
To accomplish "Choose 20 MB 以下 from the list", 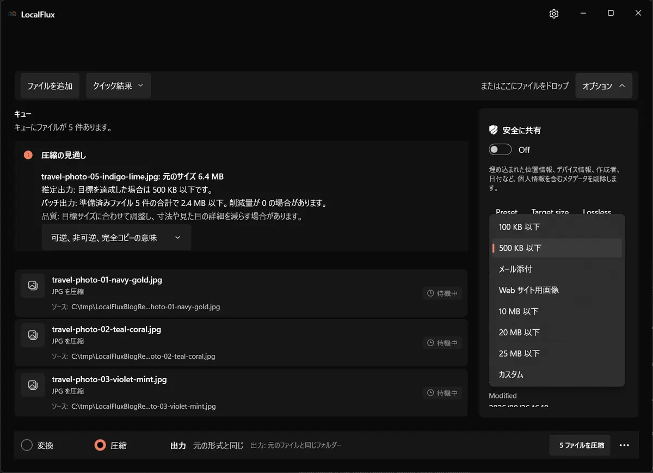I will 557,333.
